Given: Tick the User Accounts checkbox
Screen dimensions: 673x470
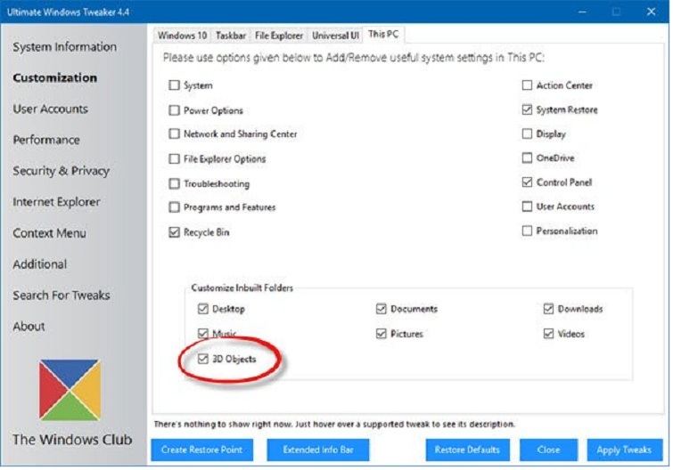Looking at the screenshot, I should tap(527, 207).
